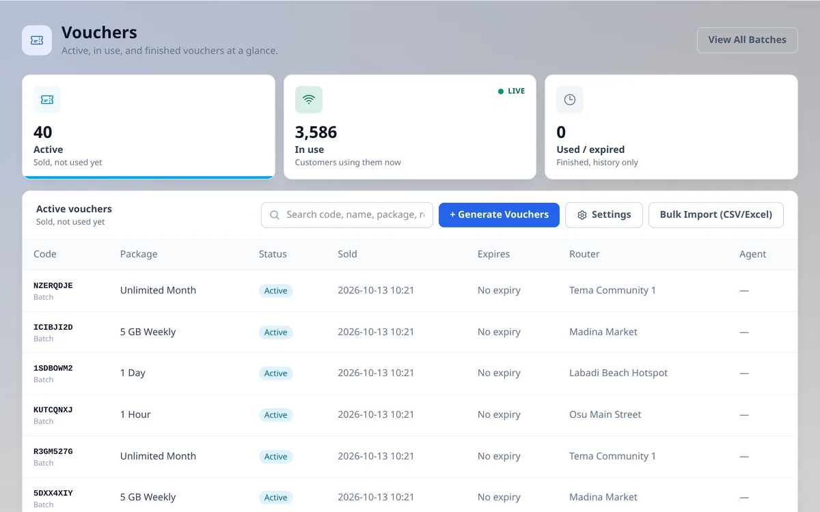
Task: Click Tema Community 1 router in R3GM527G row
Action: click(612, 456)
